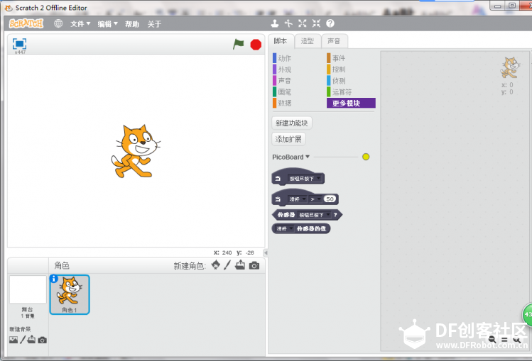
Task: Click the green flag to start
Action: click(239, 44)
